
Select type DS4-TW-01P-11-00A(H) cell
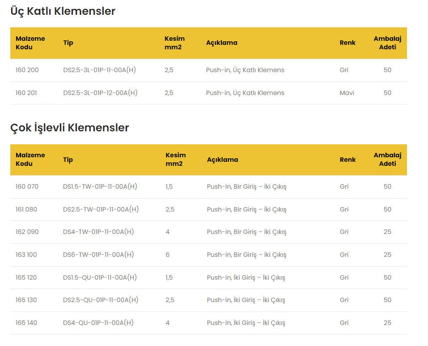coord(98,232)
